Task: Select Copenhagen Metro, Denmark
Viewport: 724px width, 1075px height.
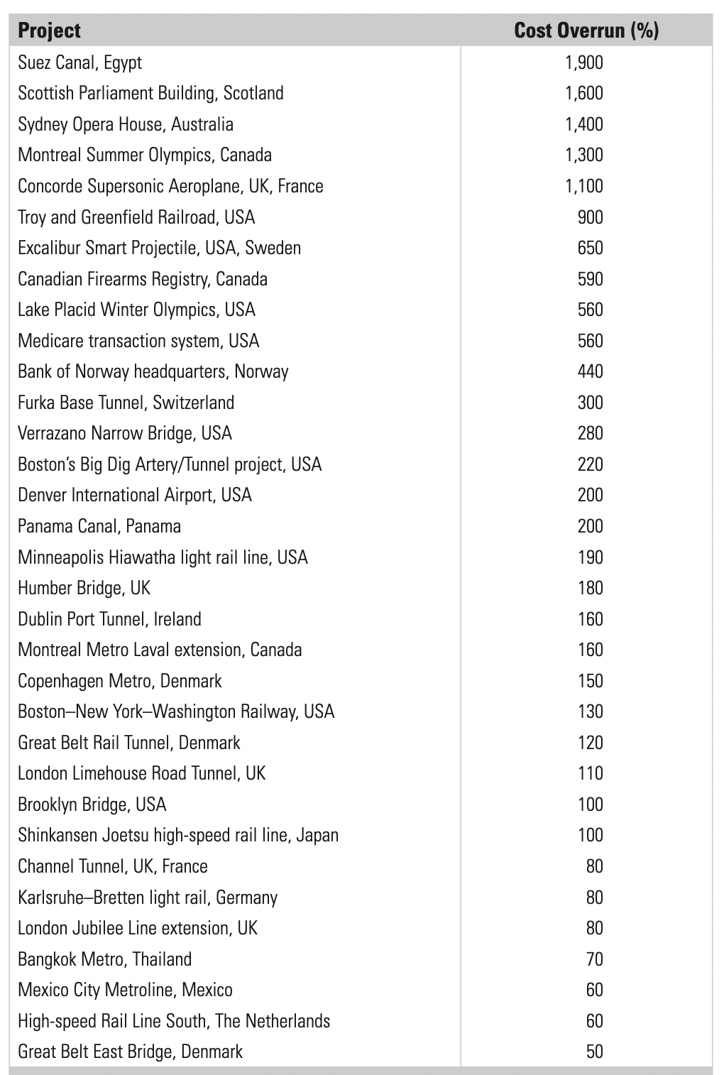Action: pyautogui.click(x=120, y=681)
